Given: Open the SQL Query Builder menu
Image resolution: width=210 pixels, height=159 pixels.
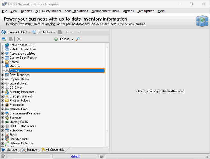Looking at the screenshot, I should click(x=48, y=11).
